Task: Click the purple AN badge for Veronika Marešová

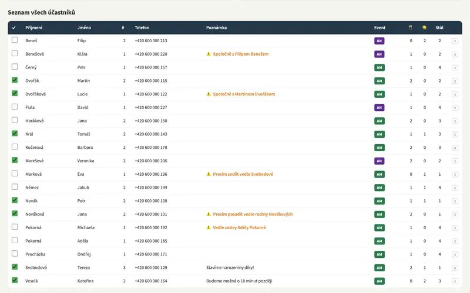Action: click(379, 161)
